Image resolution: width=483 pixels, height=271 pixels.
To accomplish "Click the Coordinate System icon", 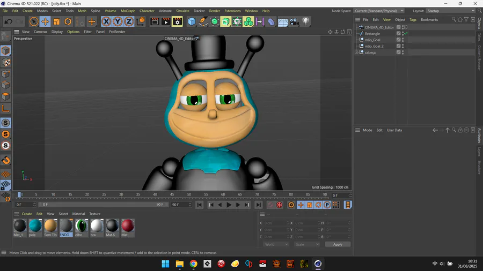I will [x=141, y=21].
